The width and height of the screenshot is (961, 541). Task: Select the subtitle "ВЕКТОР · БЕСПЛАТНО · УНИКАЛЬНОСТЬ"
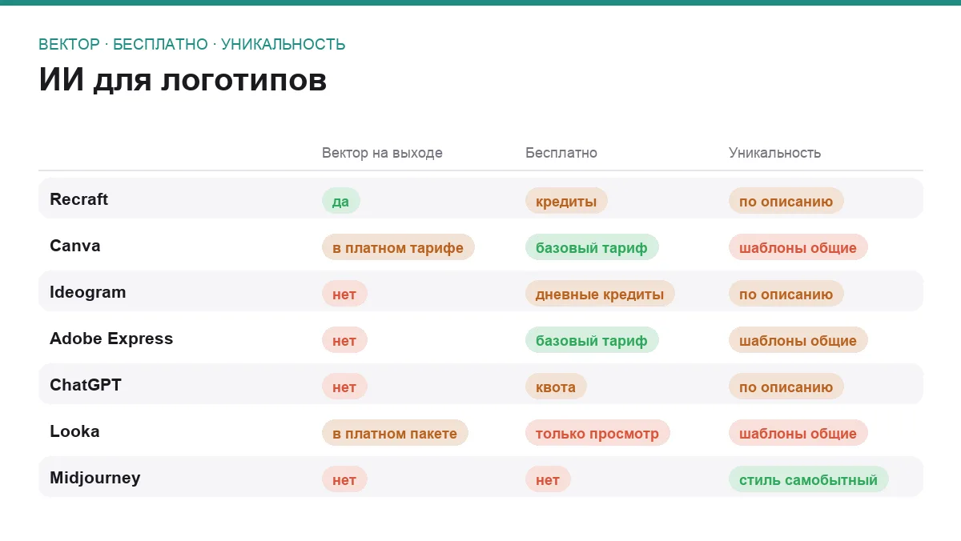coord(192,45)
